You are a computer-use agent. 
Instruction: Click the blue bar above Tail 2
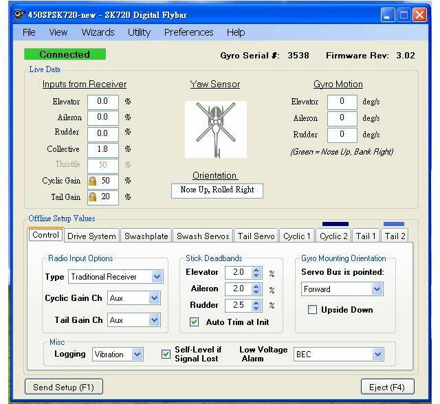click(x=394, y=224)
